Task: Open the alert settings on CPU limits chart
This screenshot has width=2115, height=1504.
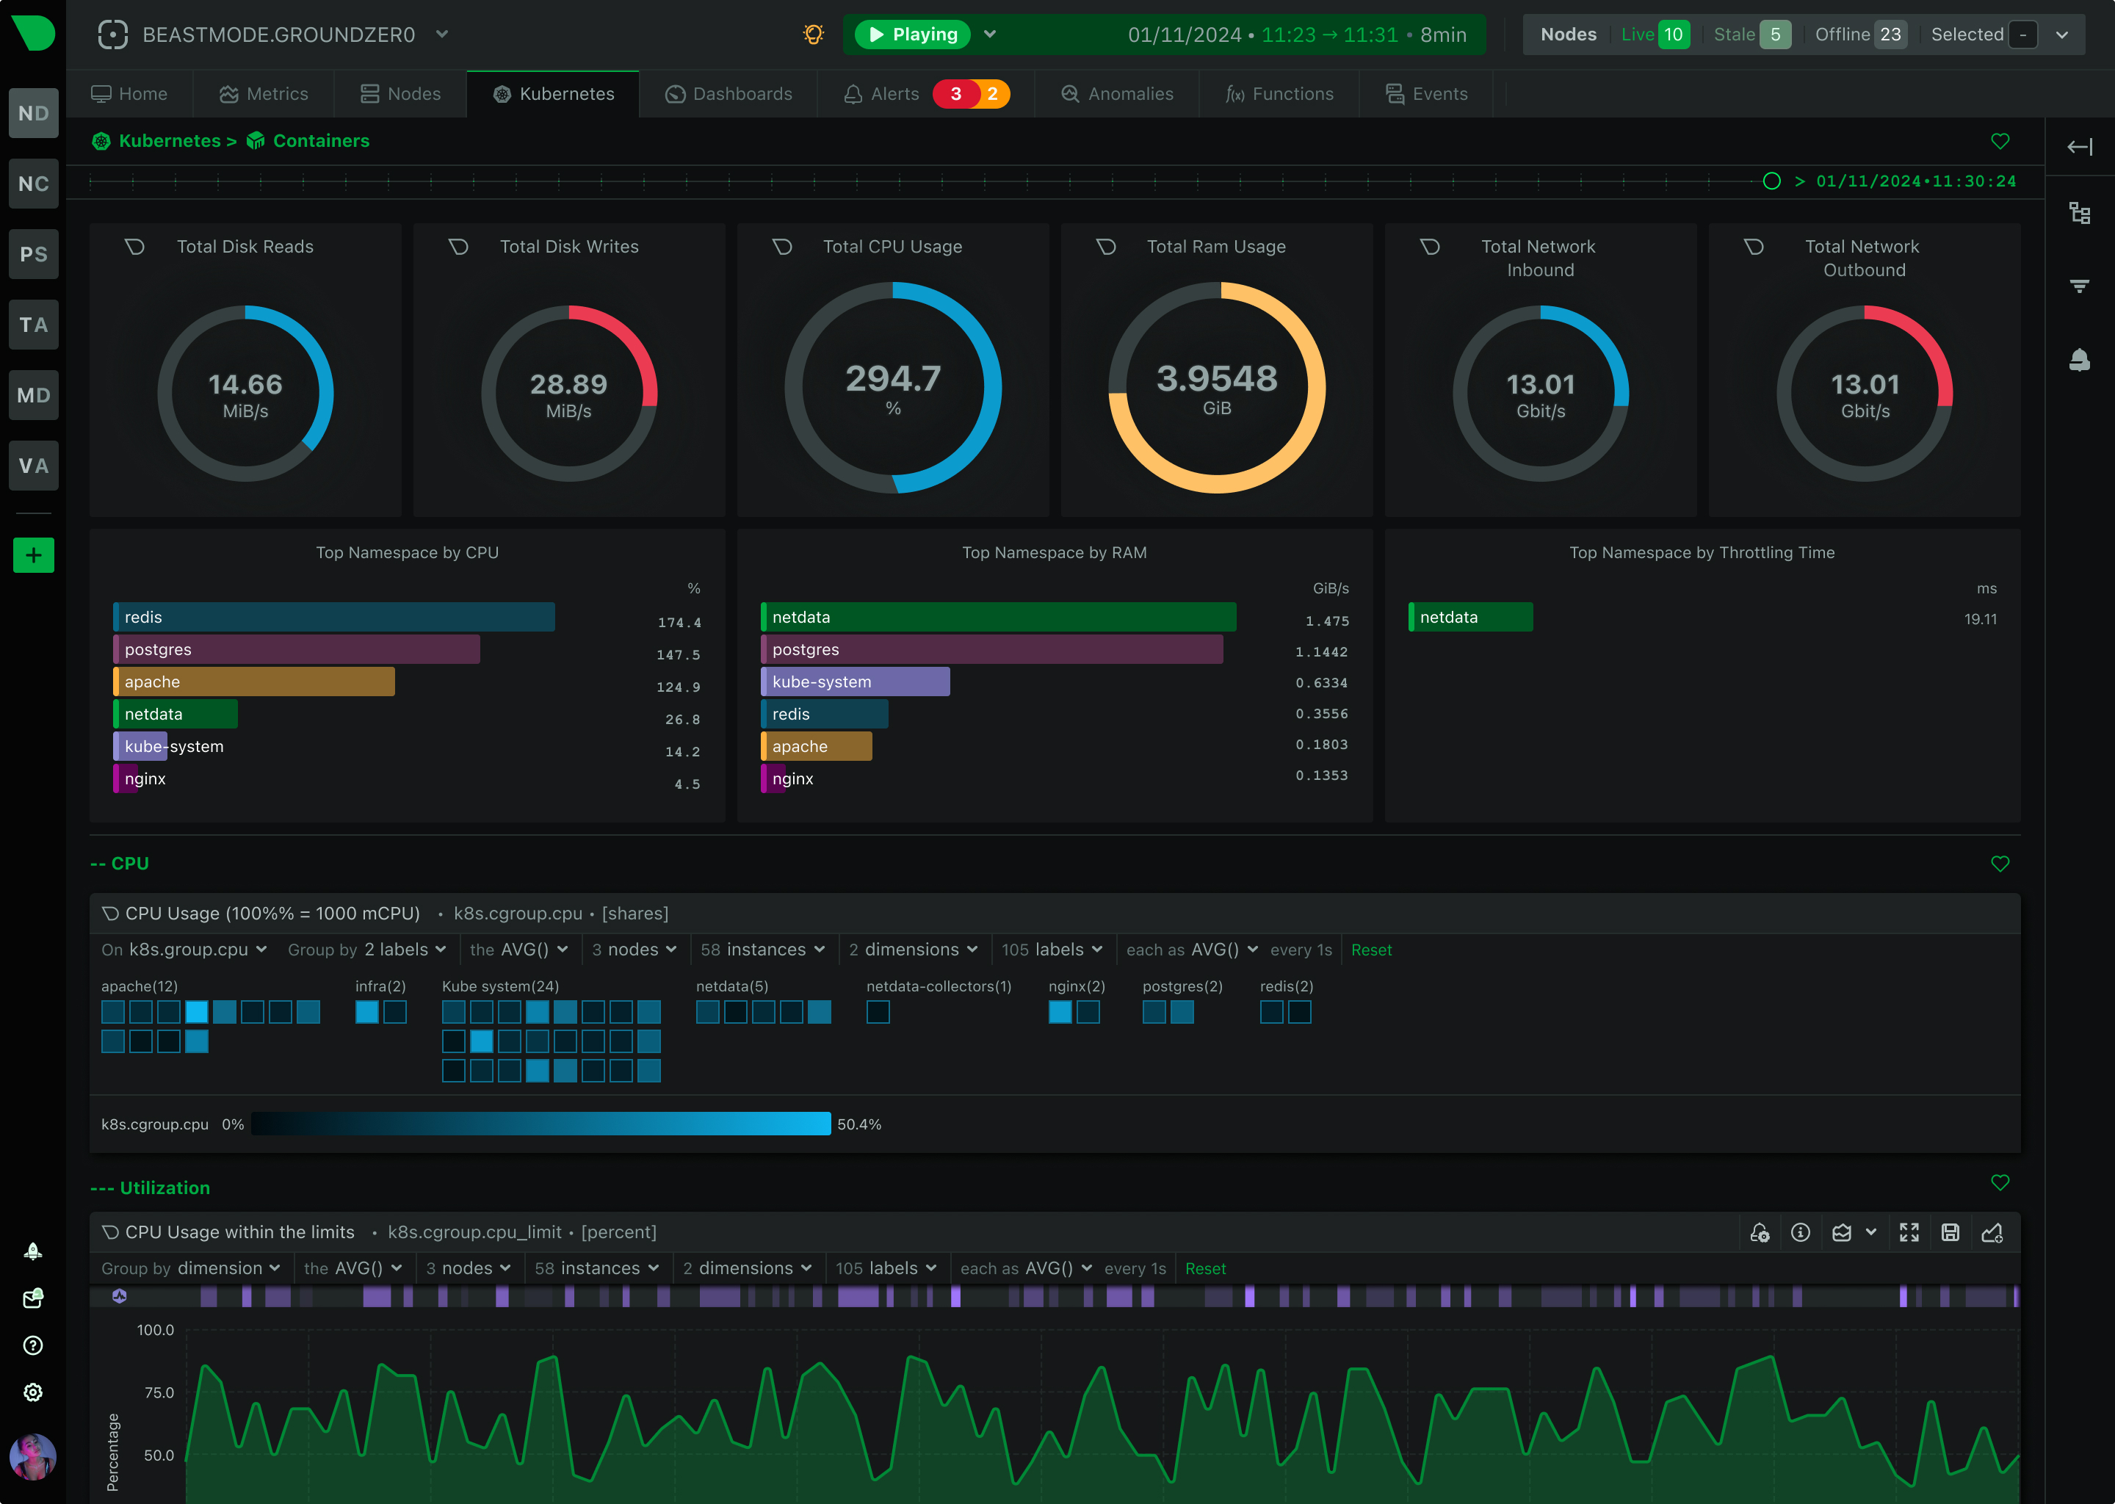Action: click(1760, 1233)
